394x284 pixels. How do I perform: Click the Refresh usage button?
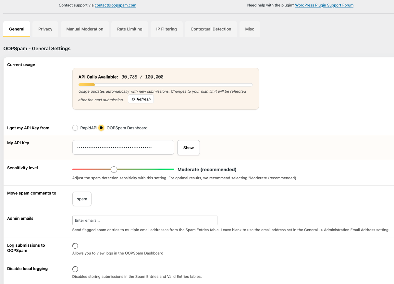(x=141, y=99)
